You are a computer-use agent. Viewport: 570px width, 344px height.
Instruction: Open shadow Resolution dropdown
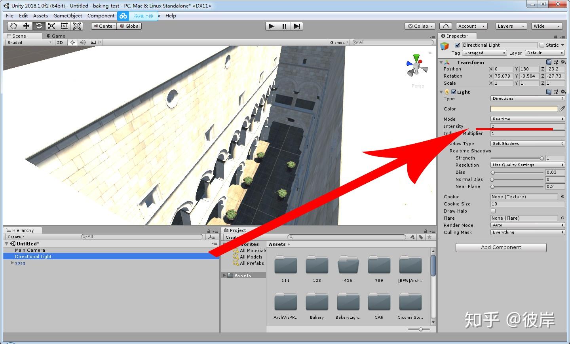tap(528, 165)
